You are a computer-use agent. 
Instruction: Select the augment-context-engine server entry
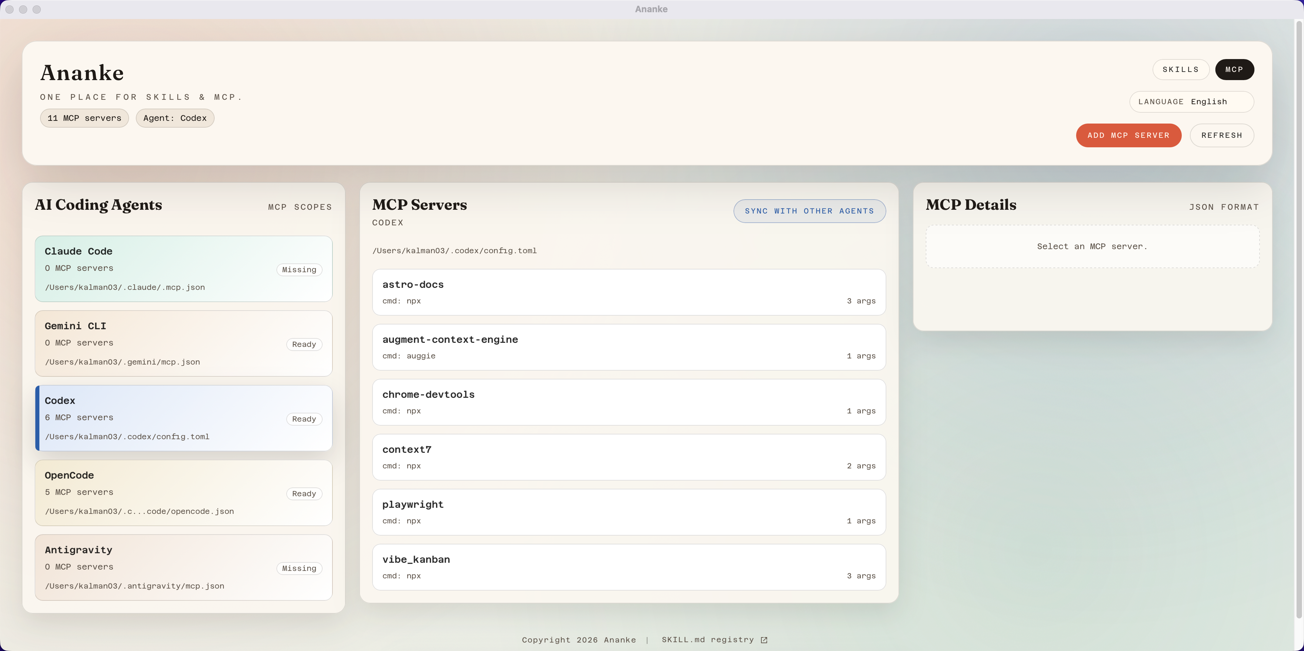tap(629, 347)
